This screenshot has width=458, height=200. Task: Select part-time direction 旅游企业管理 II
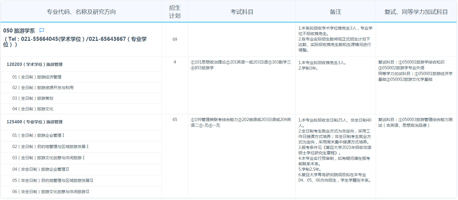(41, 169)
